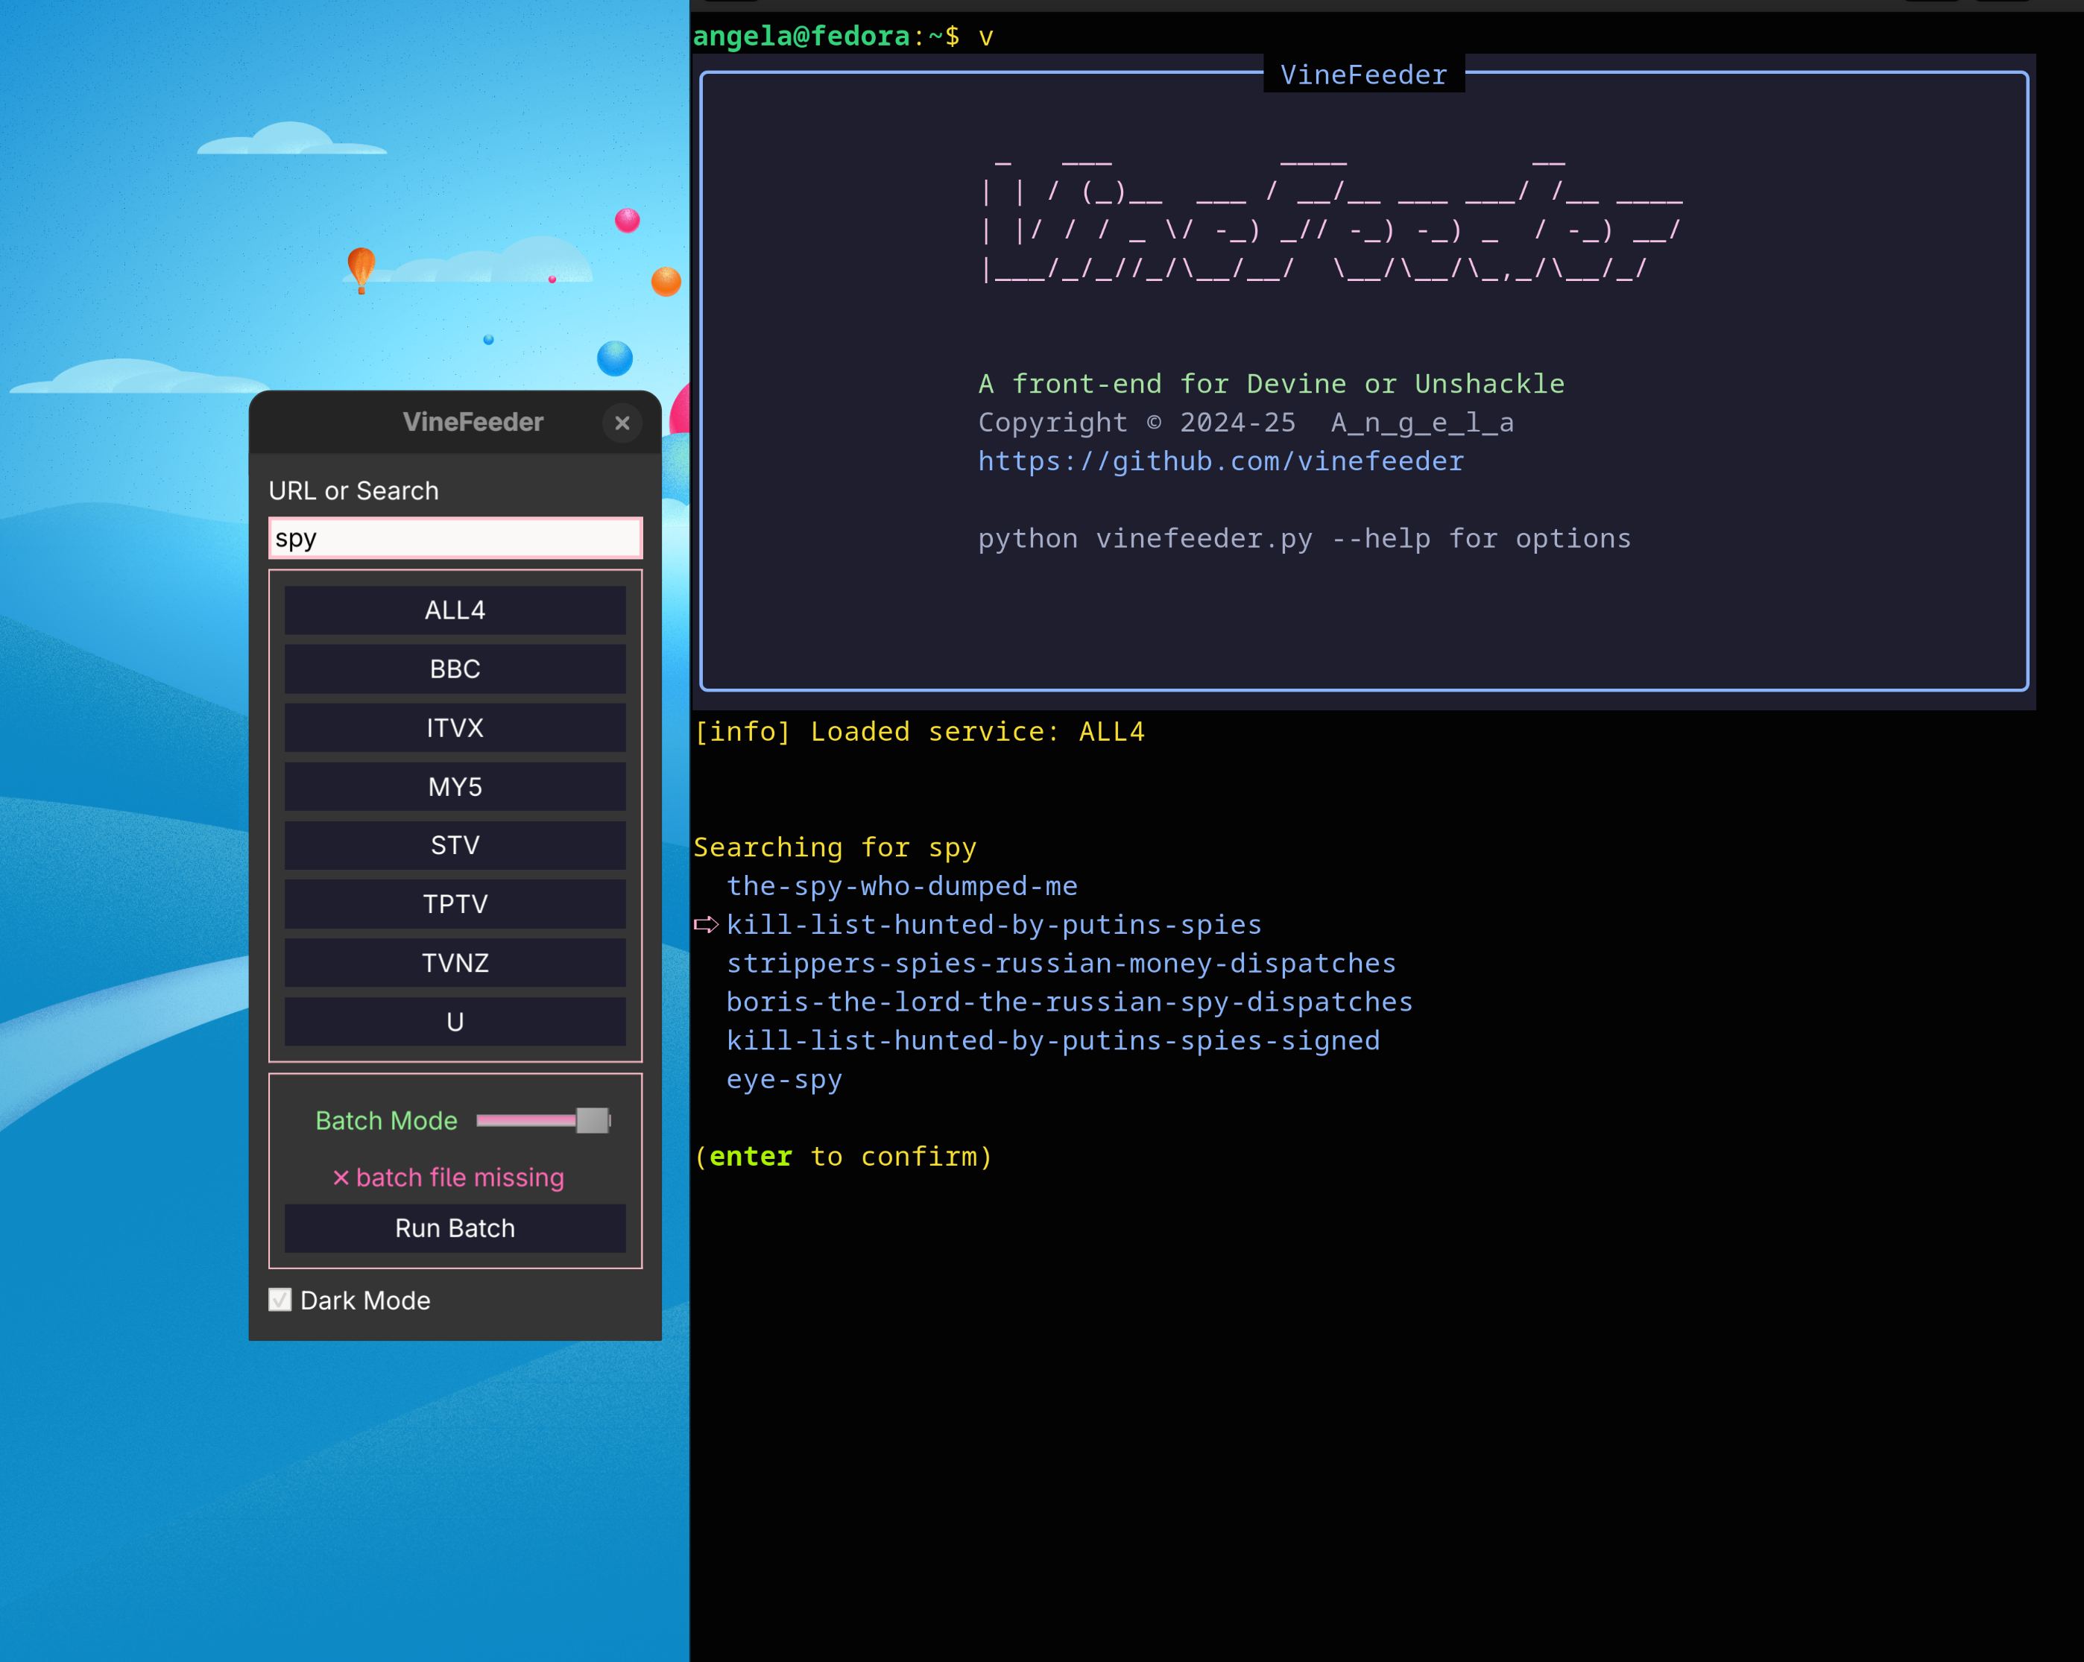The image size is (2084, 1662).
Task: Select the TVNZ service
Action: coord(455,964)
